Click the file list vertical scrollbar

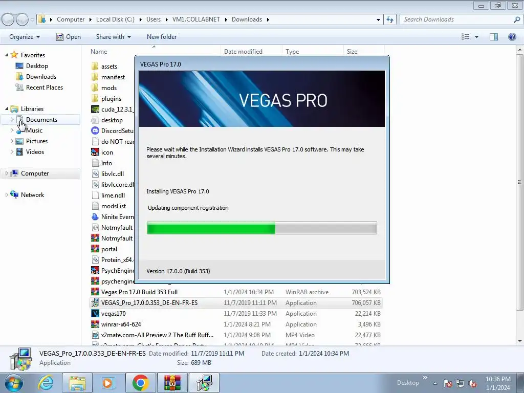tap(520, 182)
